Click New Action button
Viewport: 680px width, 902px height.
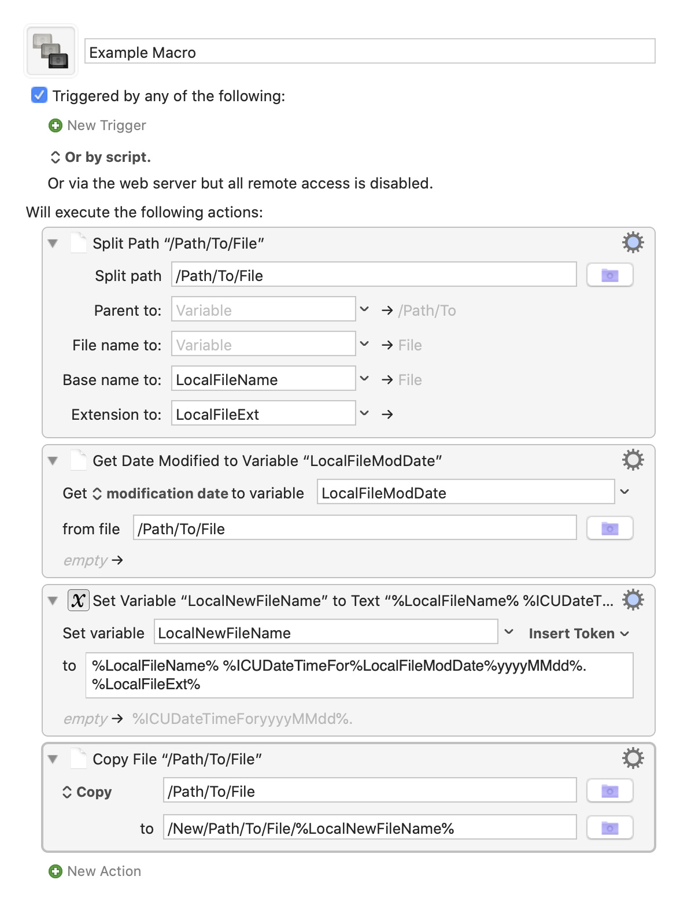pos(95,871)
